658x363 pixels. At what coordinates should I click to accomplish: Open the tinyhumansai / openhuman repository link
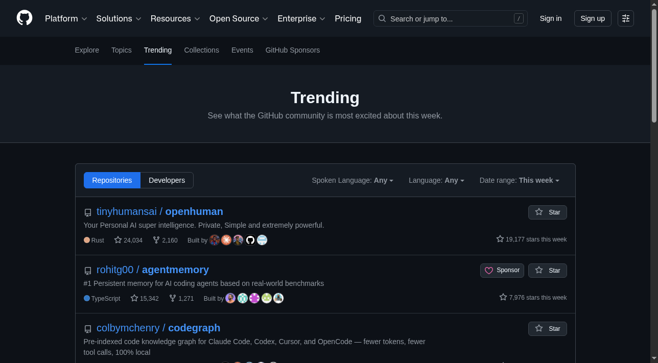pyautogui.click(x=160, y=211)
